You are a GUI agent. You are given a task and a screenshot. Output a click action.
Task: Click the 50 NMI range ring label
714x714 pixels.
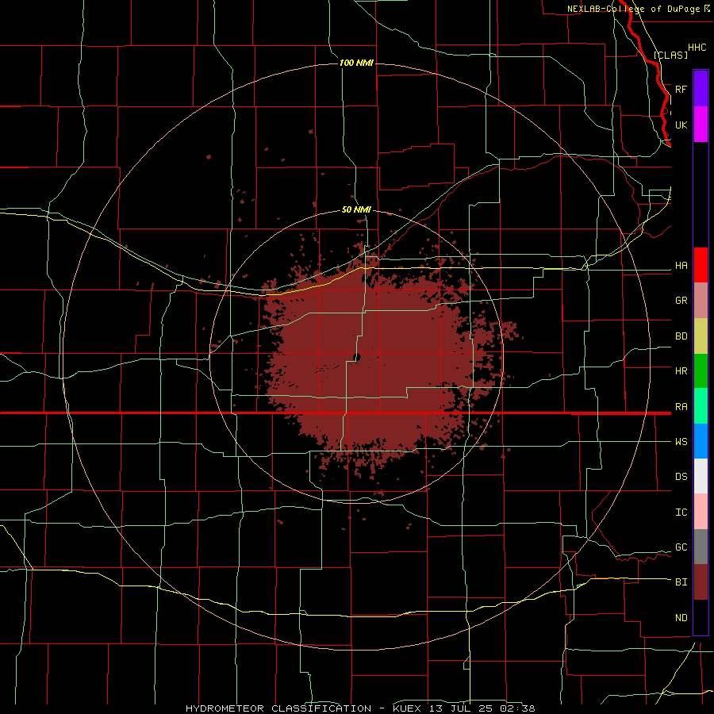(x=356, y=210)
